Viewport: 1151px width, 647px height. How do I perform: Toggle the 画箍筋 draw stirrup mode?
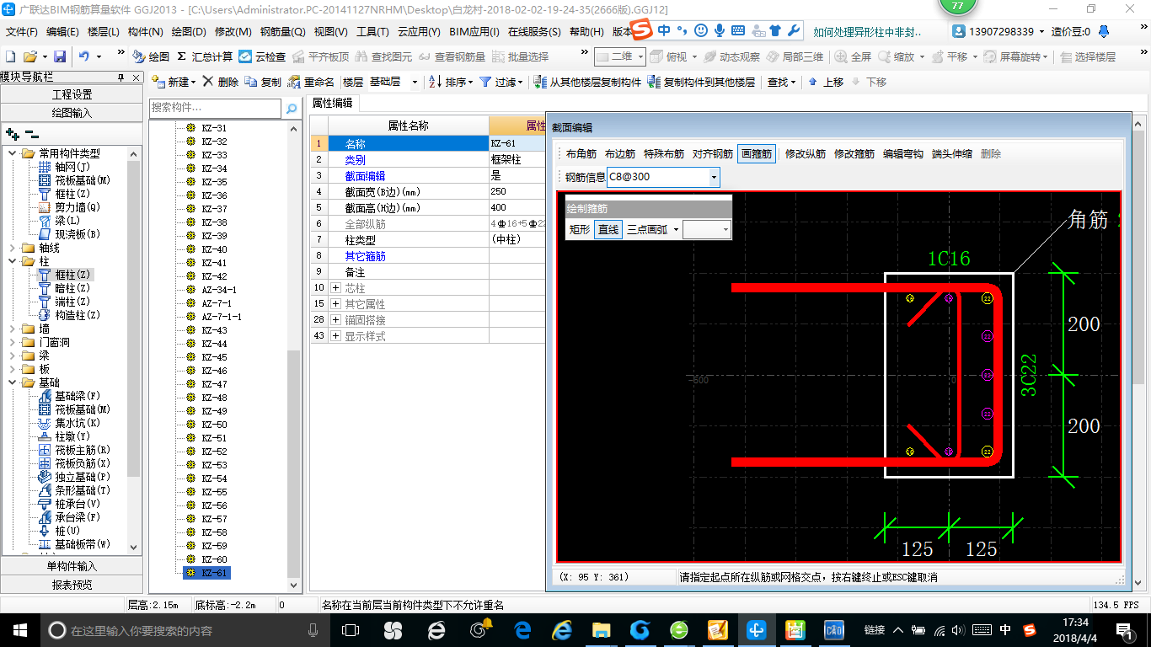(756, 154)
